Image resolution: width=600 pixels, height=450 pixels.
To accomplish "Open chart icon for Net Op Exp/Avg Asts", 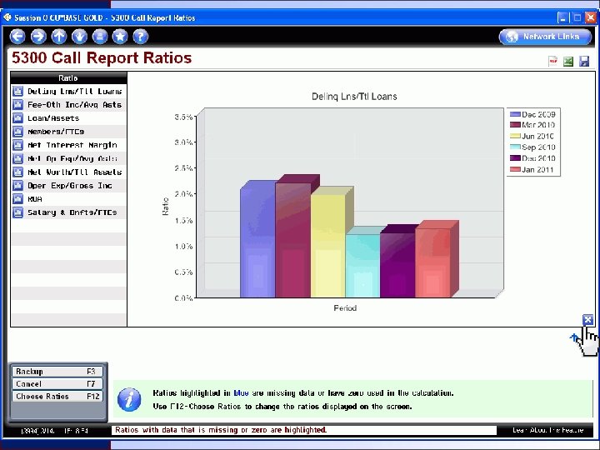I will [x=17, y=158].
